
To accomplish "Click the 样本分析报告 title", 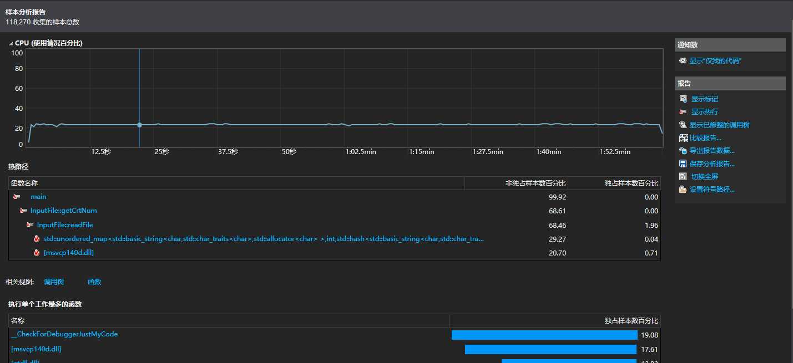I will click(26, 12).
